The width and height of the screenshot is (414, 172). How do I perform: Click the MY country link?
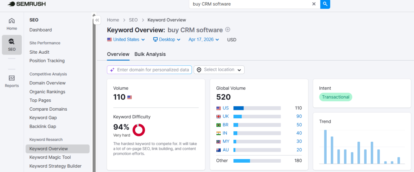point(226,141)
